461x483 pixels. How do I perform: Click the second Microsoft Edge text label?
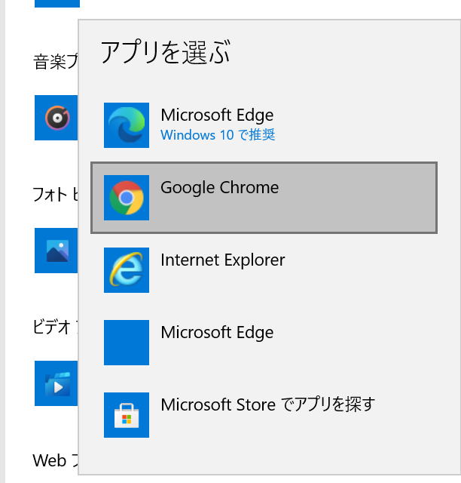point(217,333)
